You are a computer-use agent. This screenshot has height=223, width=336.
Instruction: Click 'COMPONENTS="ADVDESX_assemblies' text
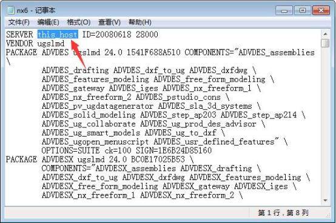click(109, 169)
